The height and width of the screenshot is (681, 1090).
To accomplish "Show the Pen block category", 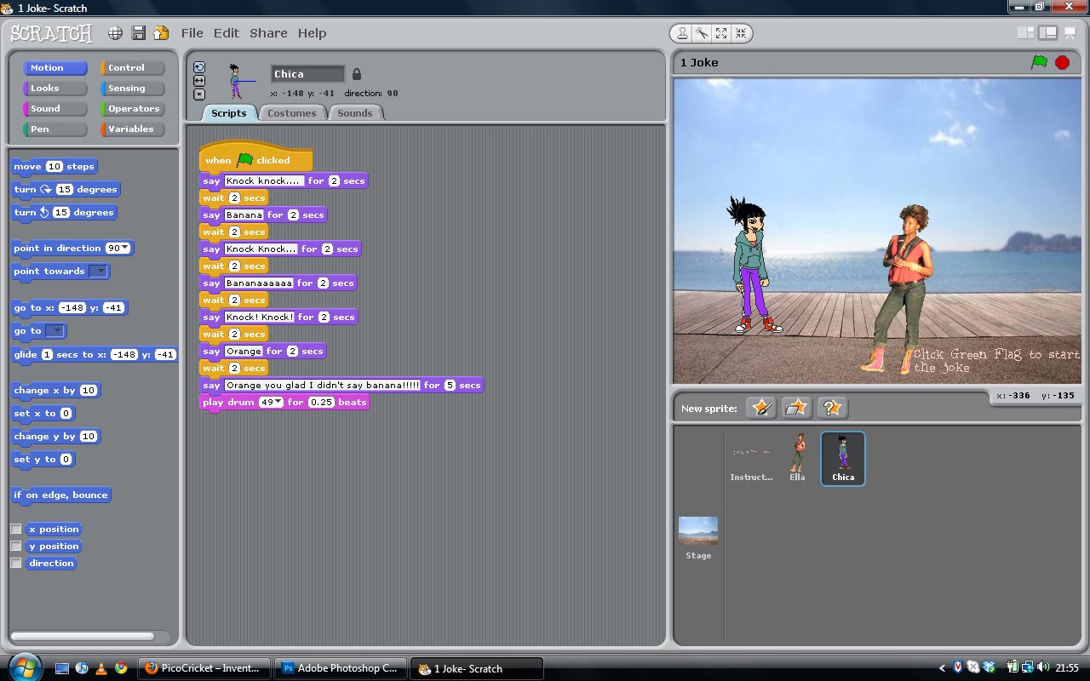I will [55, 129].
